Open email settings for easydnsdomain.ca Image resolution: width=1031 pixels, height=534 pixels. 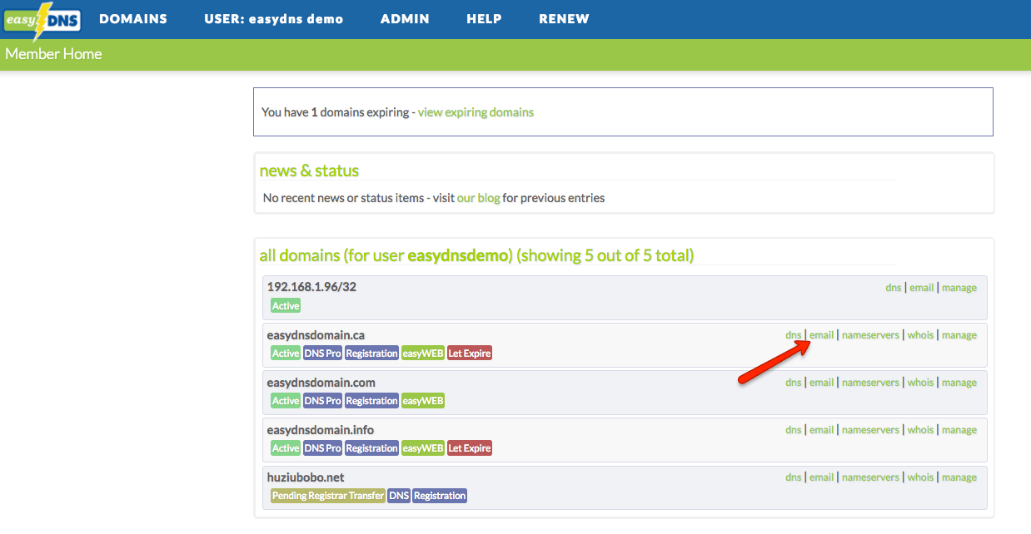click(821, 334)
